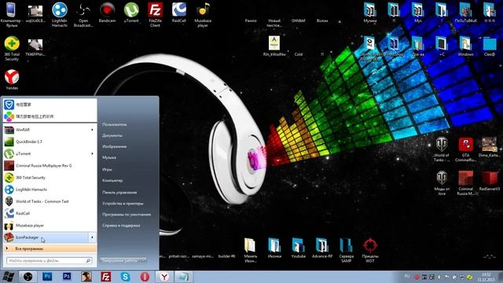Screen dimensions: 503x283
Task: Select the Иконки folder on the desktop
Action: click(274, 248)
